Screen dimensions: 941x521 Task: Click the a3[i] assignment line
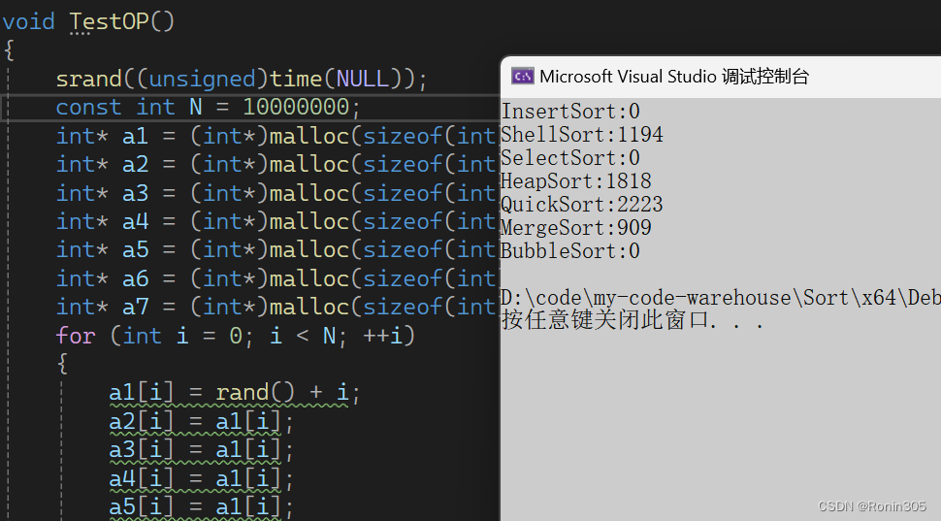[201, 450]
